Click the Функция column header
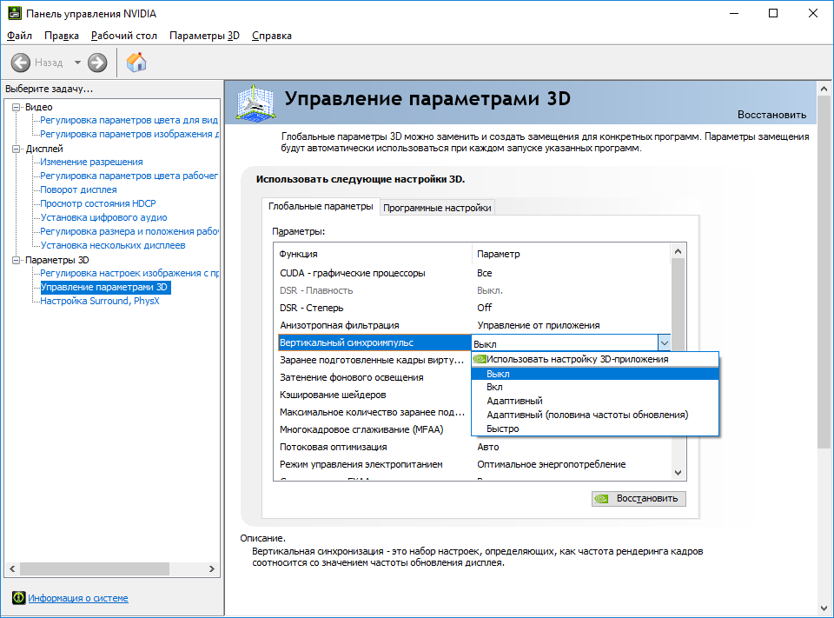This screenshot has width=834, height=618. click(374, 254)
